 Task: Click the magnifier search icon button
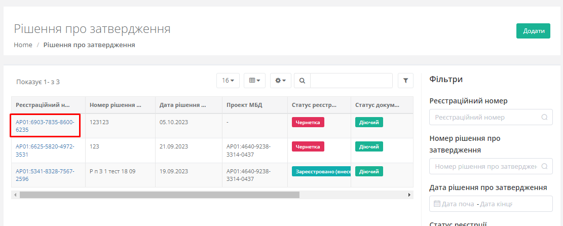point(302,81)
